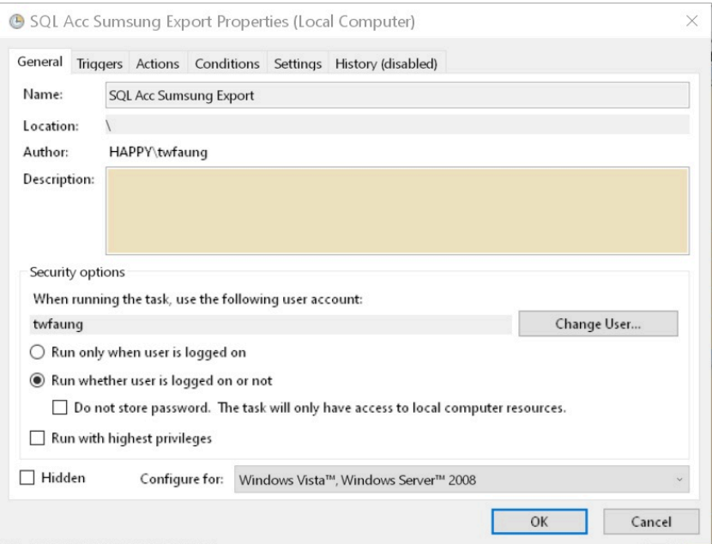Click the Location field

[396, 126]
